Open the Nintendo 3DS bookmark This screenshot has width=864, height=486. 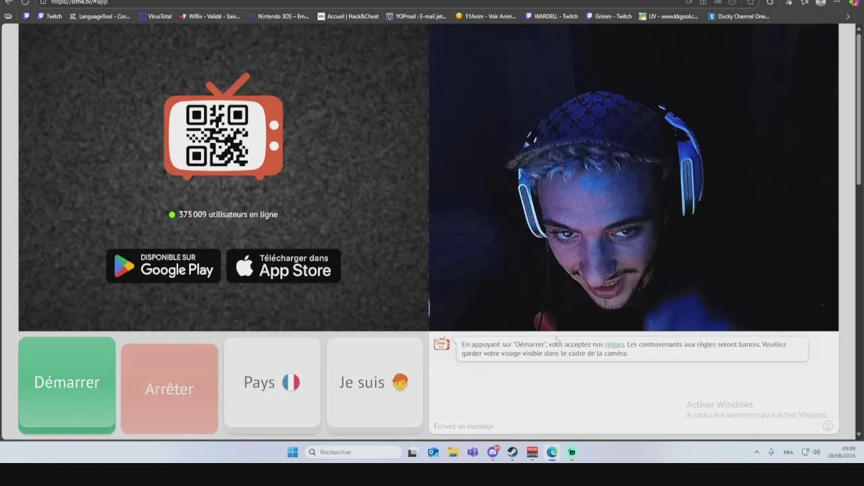pyautogui.click(x=279, y=16)
